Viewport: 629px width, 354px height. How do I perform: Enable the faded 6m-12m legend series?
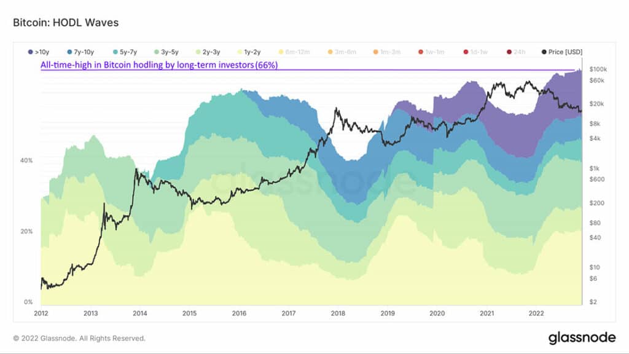click(x=294, y=52)
